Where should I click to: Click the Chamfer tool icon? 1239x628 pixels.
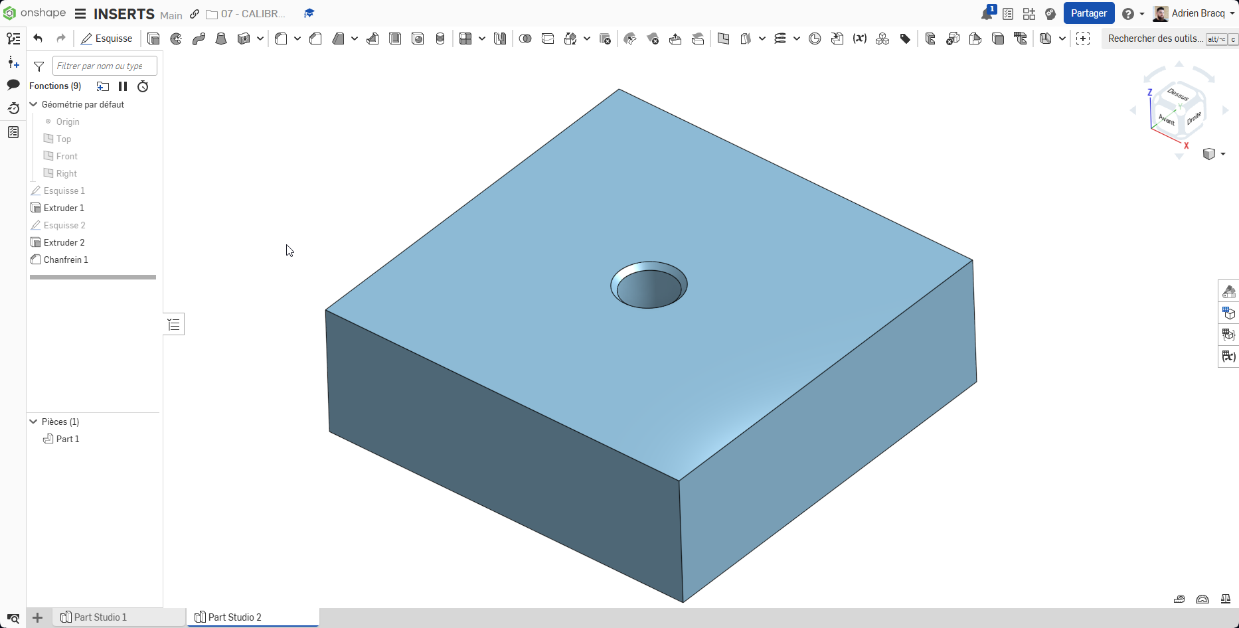(315, 39)
